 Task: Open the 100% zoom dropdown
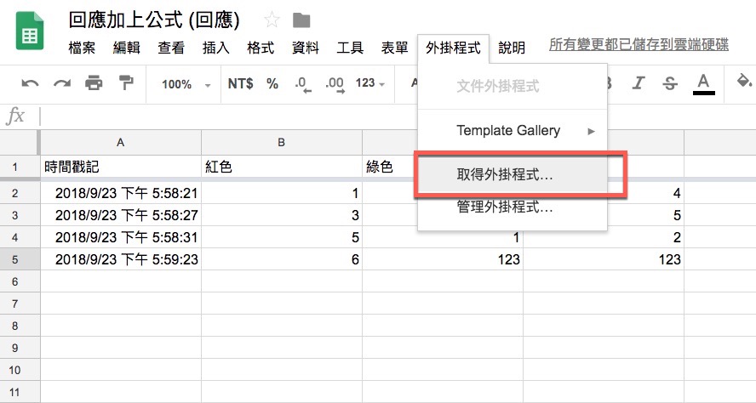coord(184,84)
